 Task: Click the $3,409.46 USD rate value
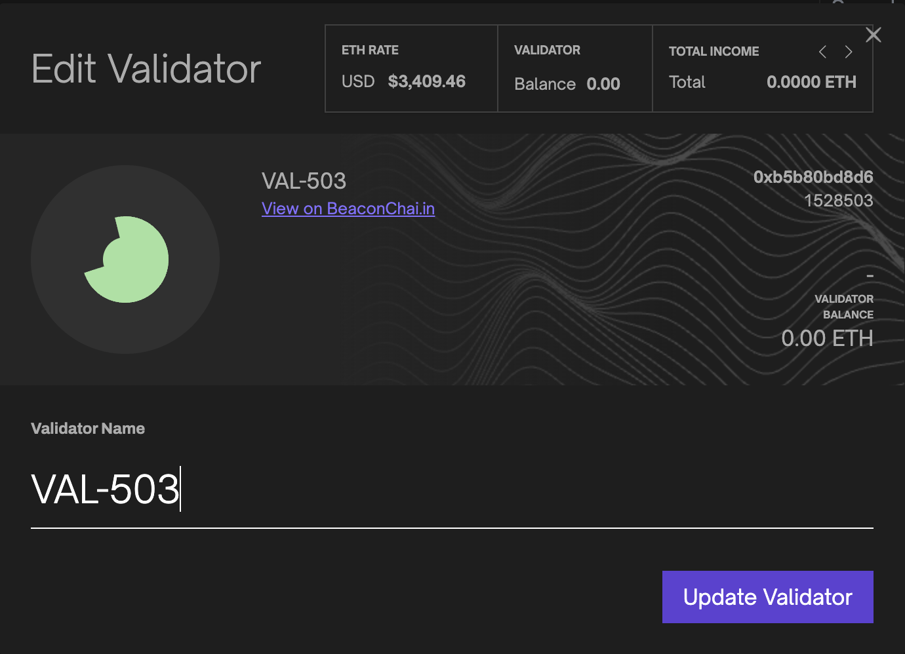[x=427, y=82]
